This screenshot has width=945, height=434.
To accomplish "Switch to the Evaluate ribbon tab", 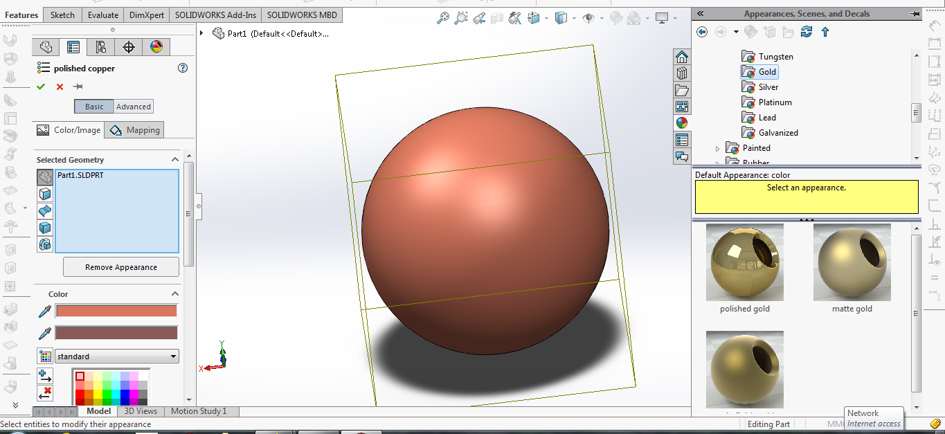I will 102,14.
